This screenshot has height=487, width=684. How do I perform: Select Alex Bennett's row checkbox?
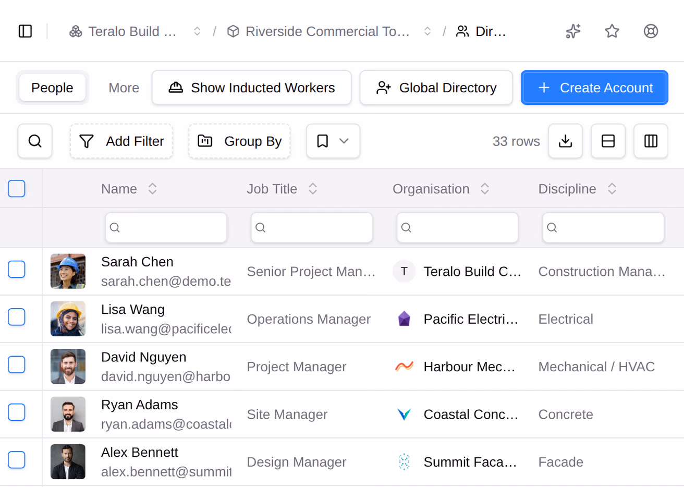[x=17, y=459]
